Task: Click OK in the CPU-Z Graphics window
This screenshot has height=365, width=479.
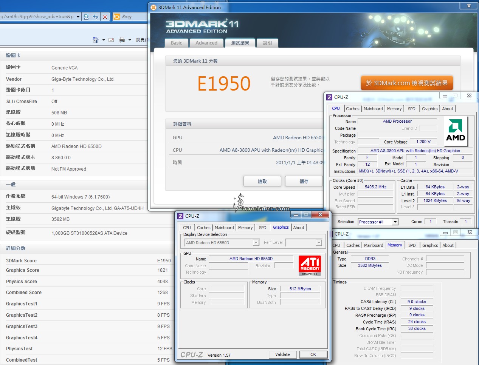Action: 313,354
